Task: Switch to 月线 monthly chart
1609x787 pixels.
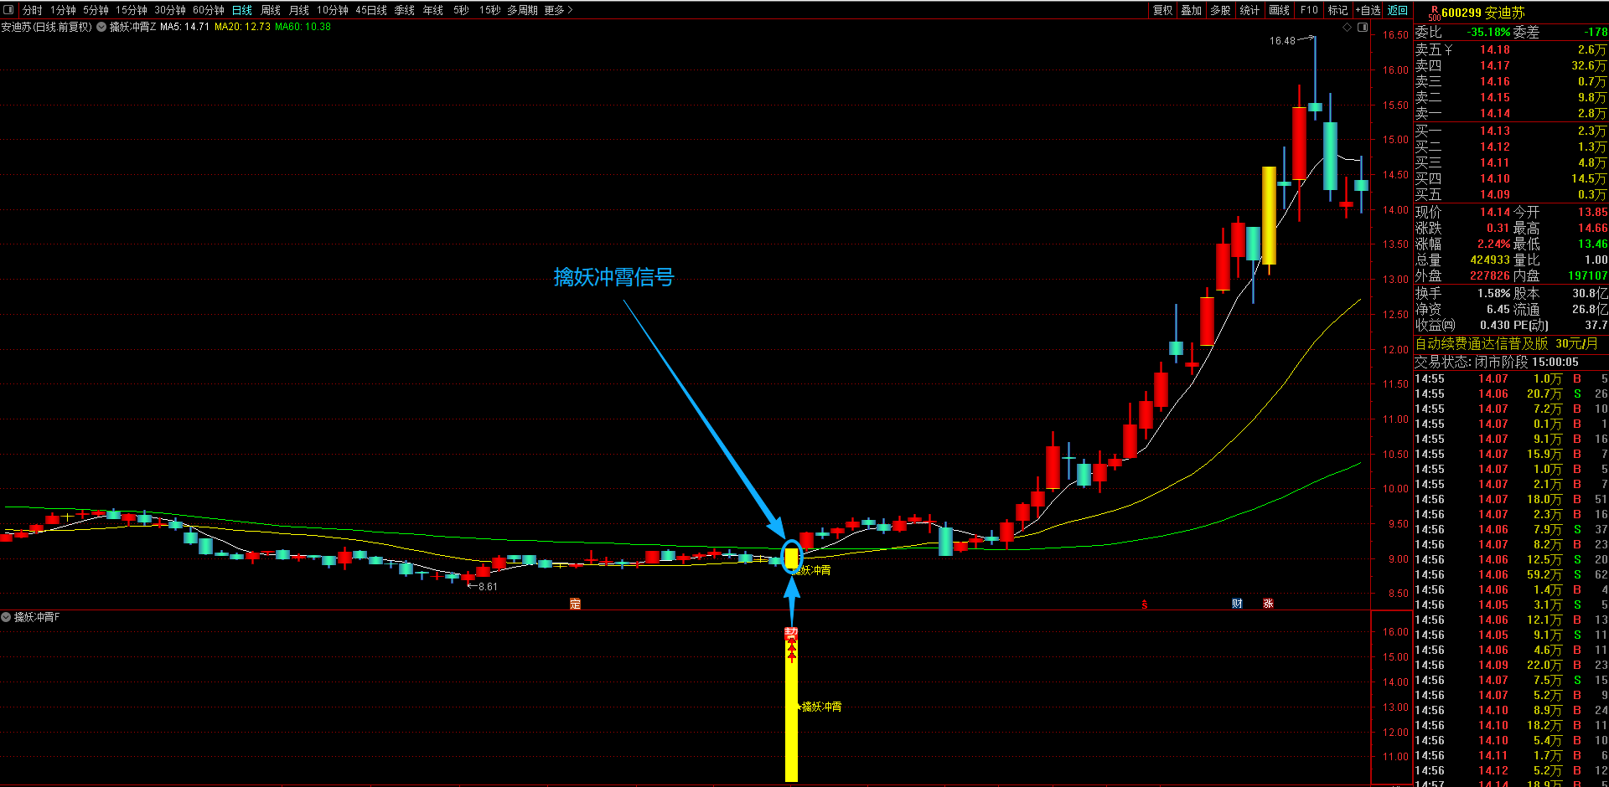Action: [x=299, y=10]
